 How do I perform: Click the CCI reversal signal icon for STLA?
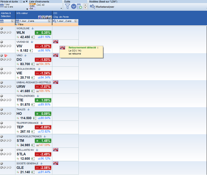pos(56,150)
